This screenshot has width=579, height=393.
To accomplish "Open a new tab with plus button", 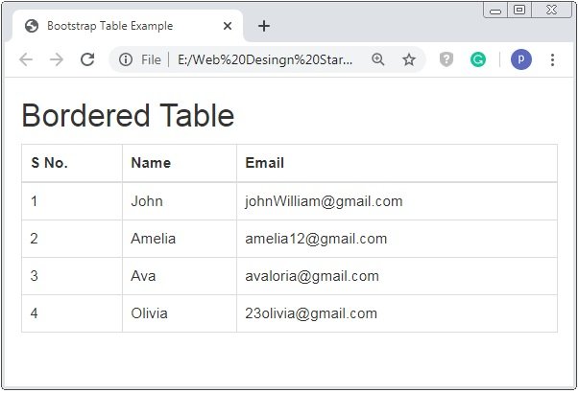I will [264, 26].
